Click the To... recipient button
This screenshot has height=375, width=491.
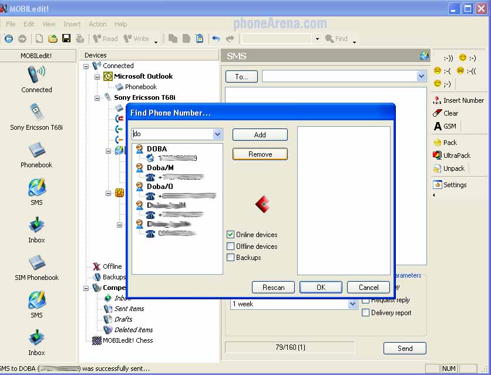point(241,77)
